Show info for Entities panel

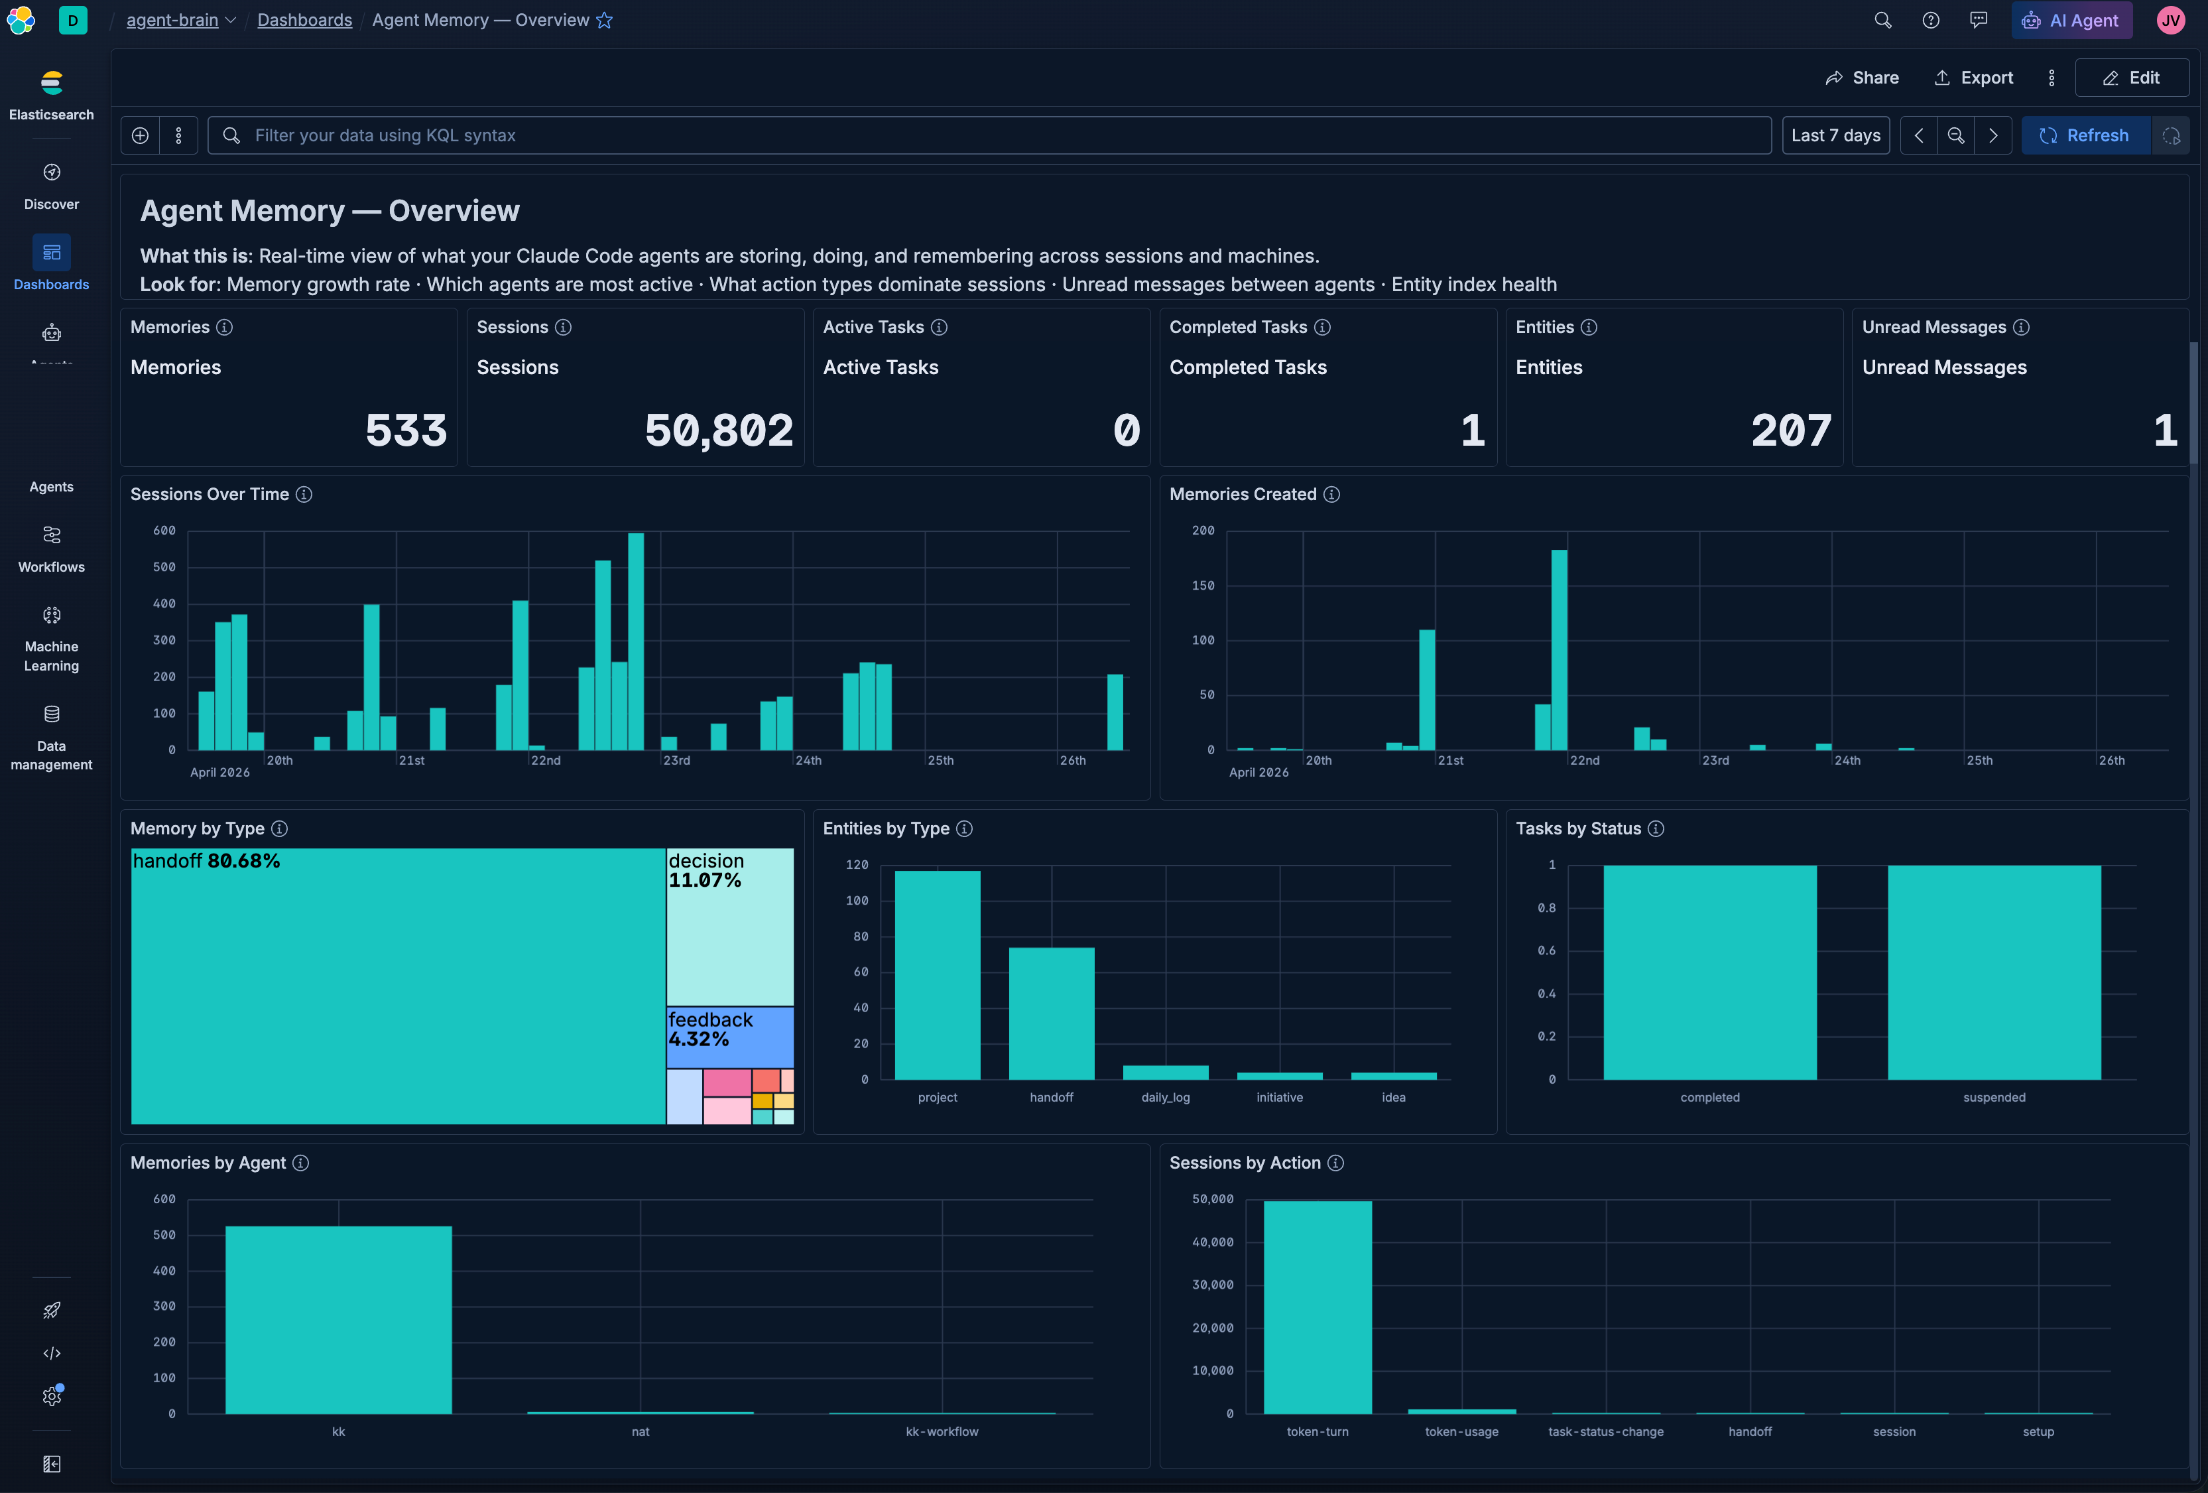click(1589, 327)
